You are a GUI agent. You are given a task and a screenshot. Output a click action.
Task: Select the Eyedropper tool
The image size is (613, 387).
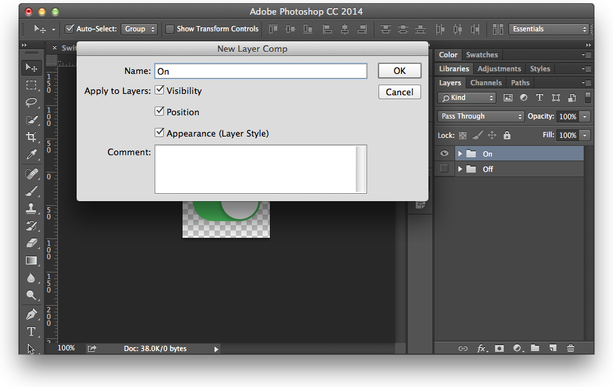click(31, 155)
